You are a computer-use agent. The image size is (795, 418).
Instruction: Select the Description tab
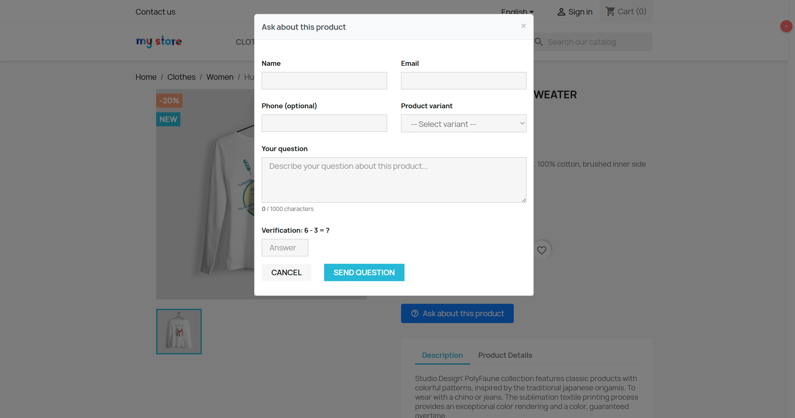(x=442, y=355)
